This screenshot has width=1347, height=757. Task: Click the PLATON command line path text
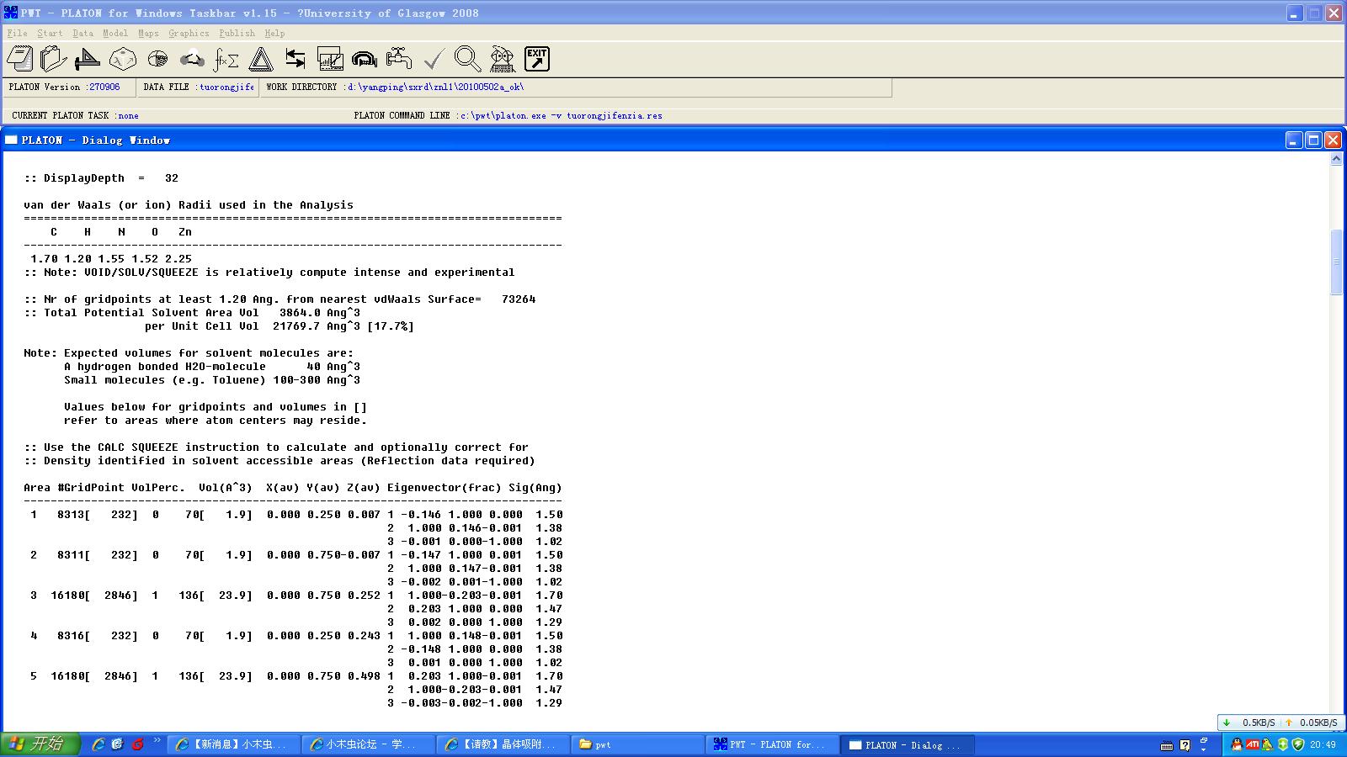(561, 116)
